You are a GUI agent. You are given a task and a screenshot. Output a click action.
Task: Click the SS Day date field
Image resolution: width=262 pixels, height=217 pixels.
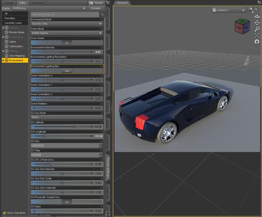(x=65, y=146)
